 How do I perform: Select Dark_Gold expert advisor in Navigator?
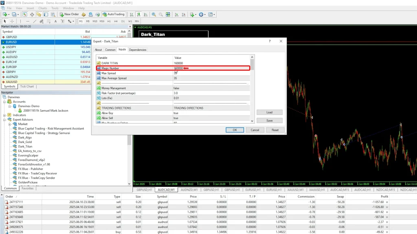coord(25,142)
